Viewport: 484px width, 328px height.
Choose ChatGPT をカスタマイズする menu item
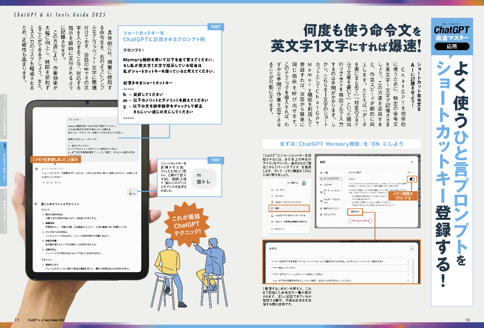tap(286, 202)
